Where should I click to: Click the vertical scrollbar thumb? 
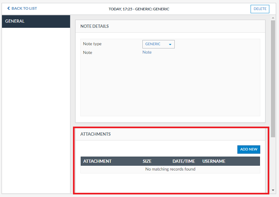pos(273,78)
